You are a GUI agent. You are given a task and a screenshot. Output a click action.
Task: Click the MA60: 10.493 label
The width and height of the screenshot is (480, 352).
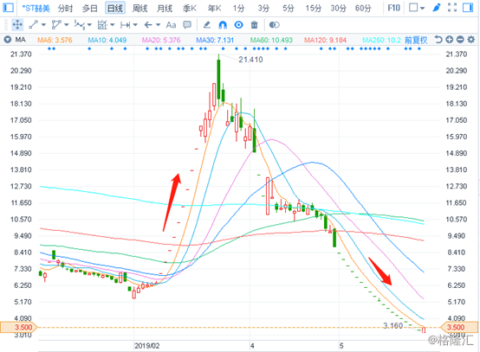pos(271,40)
